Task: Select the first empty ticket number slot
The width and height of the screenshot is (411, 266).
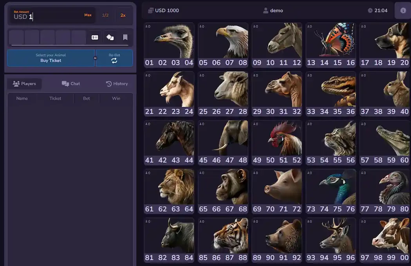Action: [x=16, y=37]
